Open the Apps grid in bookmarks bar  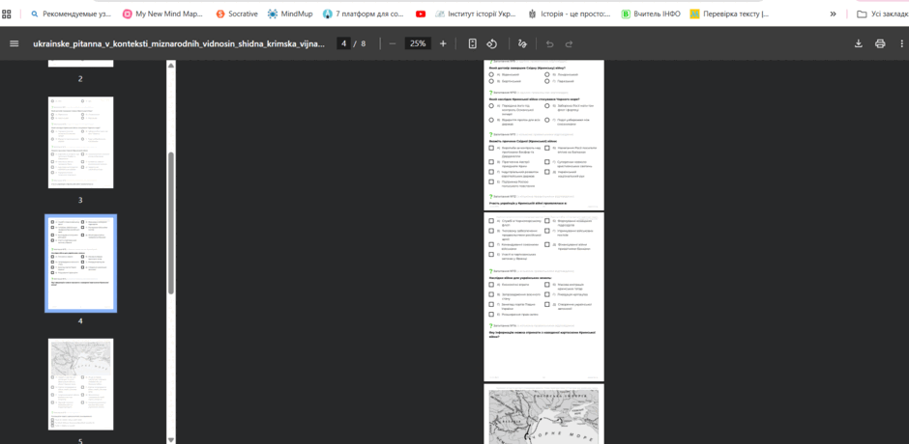coord(7,14)
